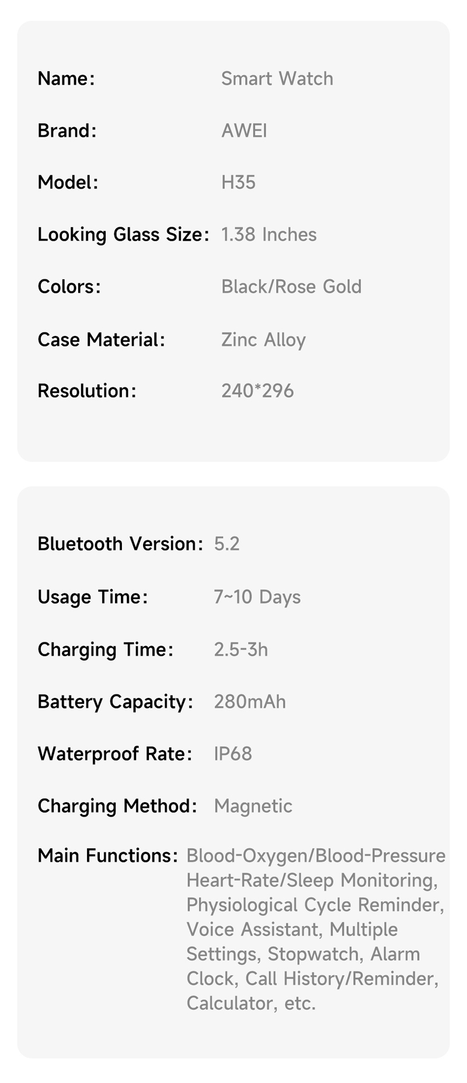Select the 5.2 Bluetooth version value
The image size is (467, 1083).
click(x=226, y=544)
